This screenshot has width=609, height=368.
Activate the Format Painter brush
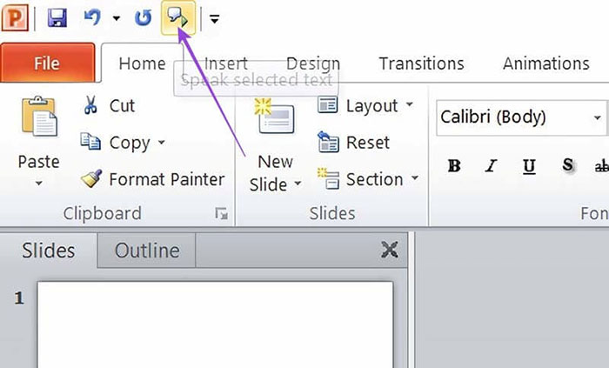tap(91, 179)
